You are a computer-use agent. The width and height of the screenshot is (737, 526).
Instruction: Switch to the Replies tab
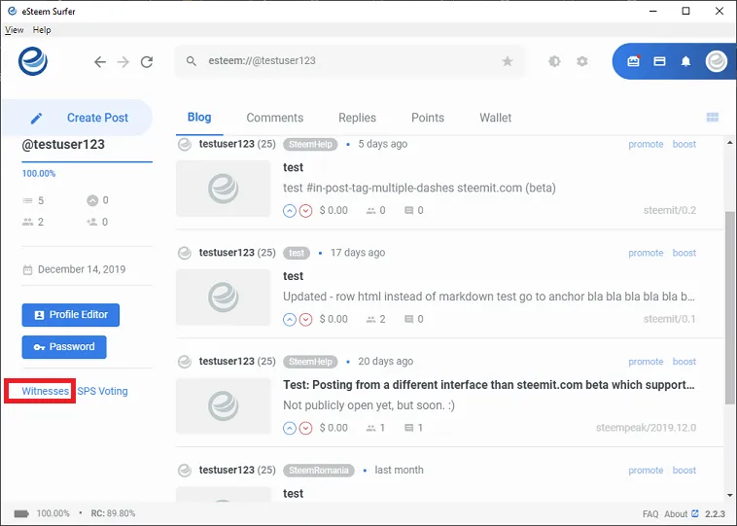[x=357, y=118]
